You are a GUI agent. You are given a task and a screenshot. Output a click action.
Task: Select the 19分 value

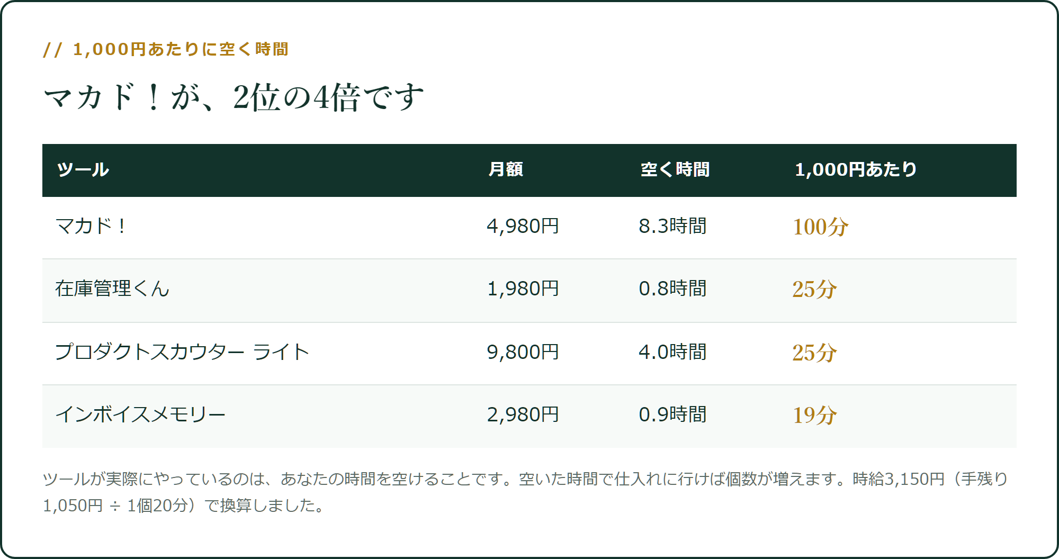tap(814, 415)
